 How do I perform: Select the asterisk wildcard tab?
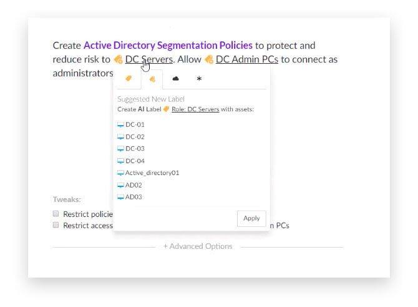pyautogui.click(x=199, y=79)
